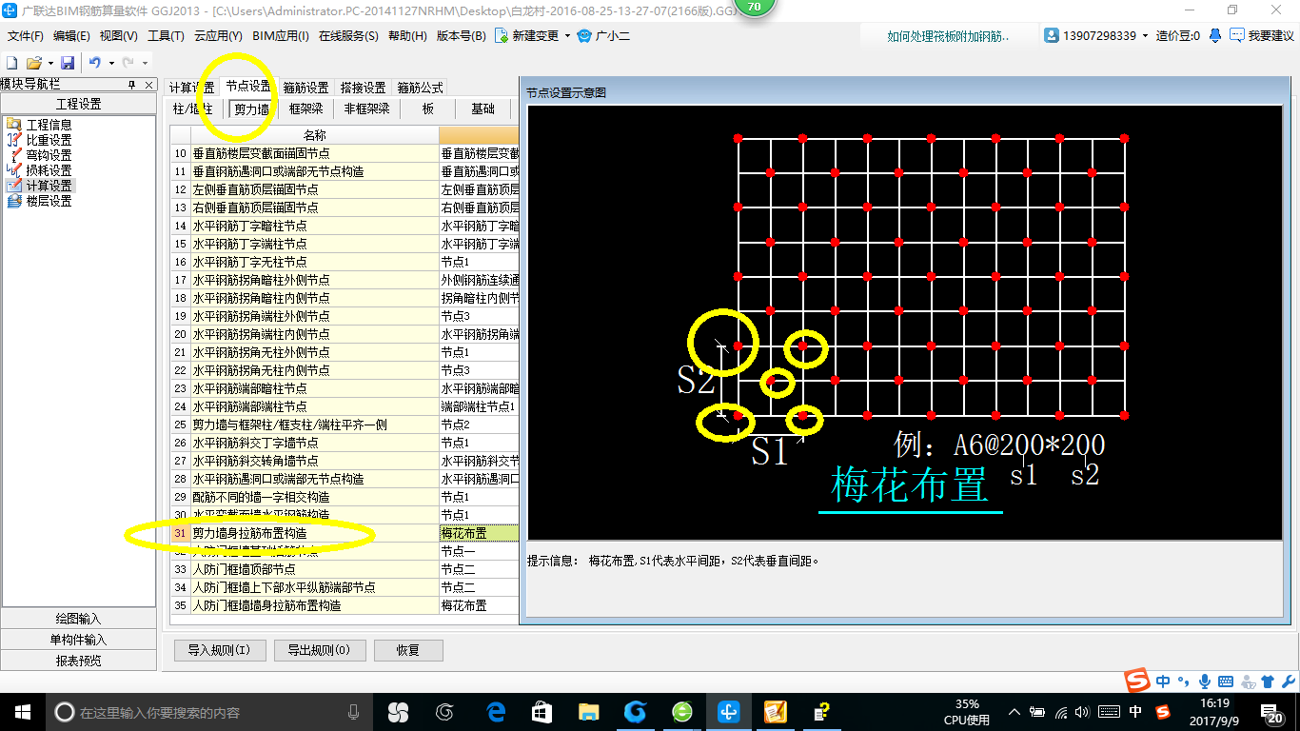Open the 绘图输入 module
The height and width of the screenshot is (731, 1300).
(x=78, y=619)
